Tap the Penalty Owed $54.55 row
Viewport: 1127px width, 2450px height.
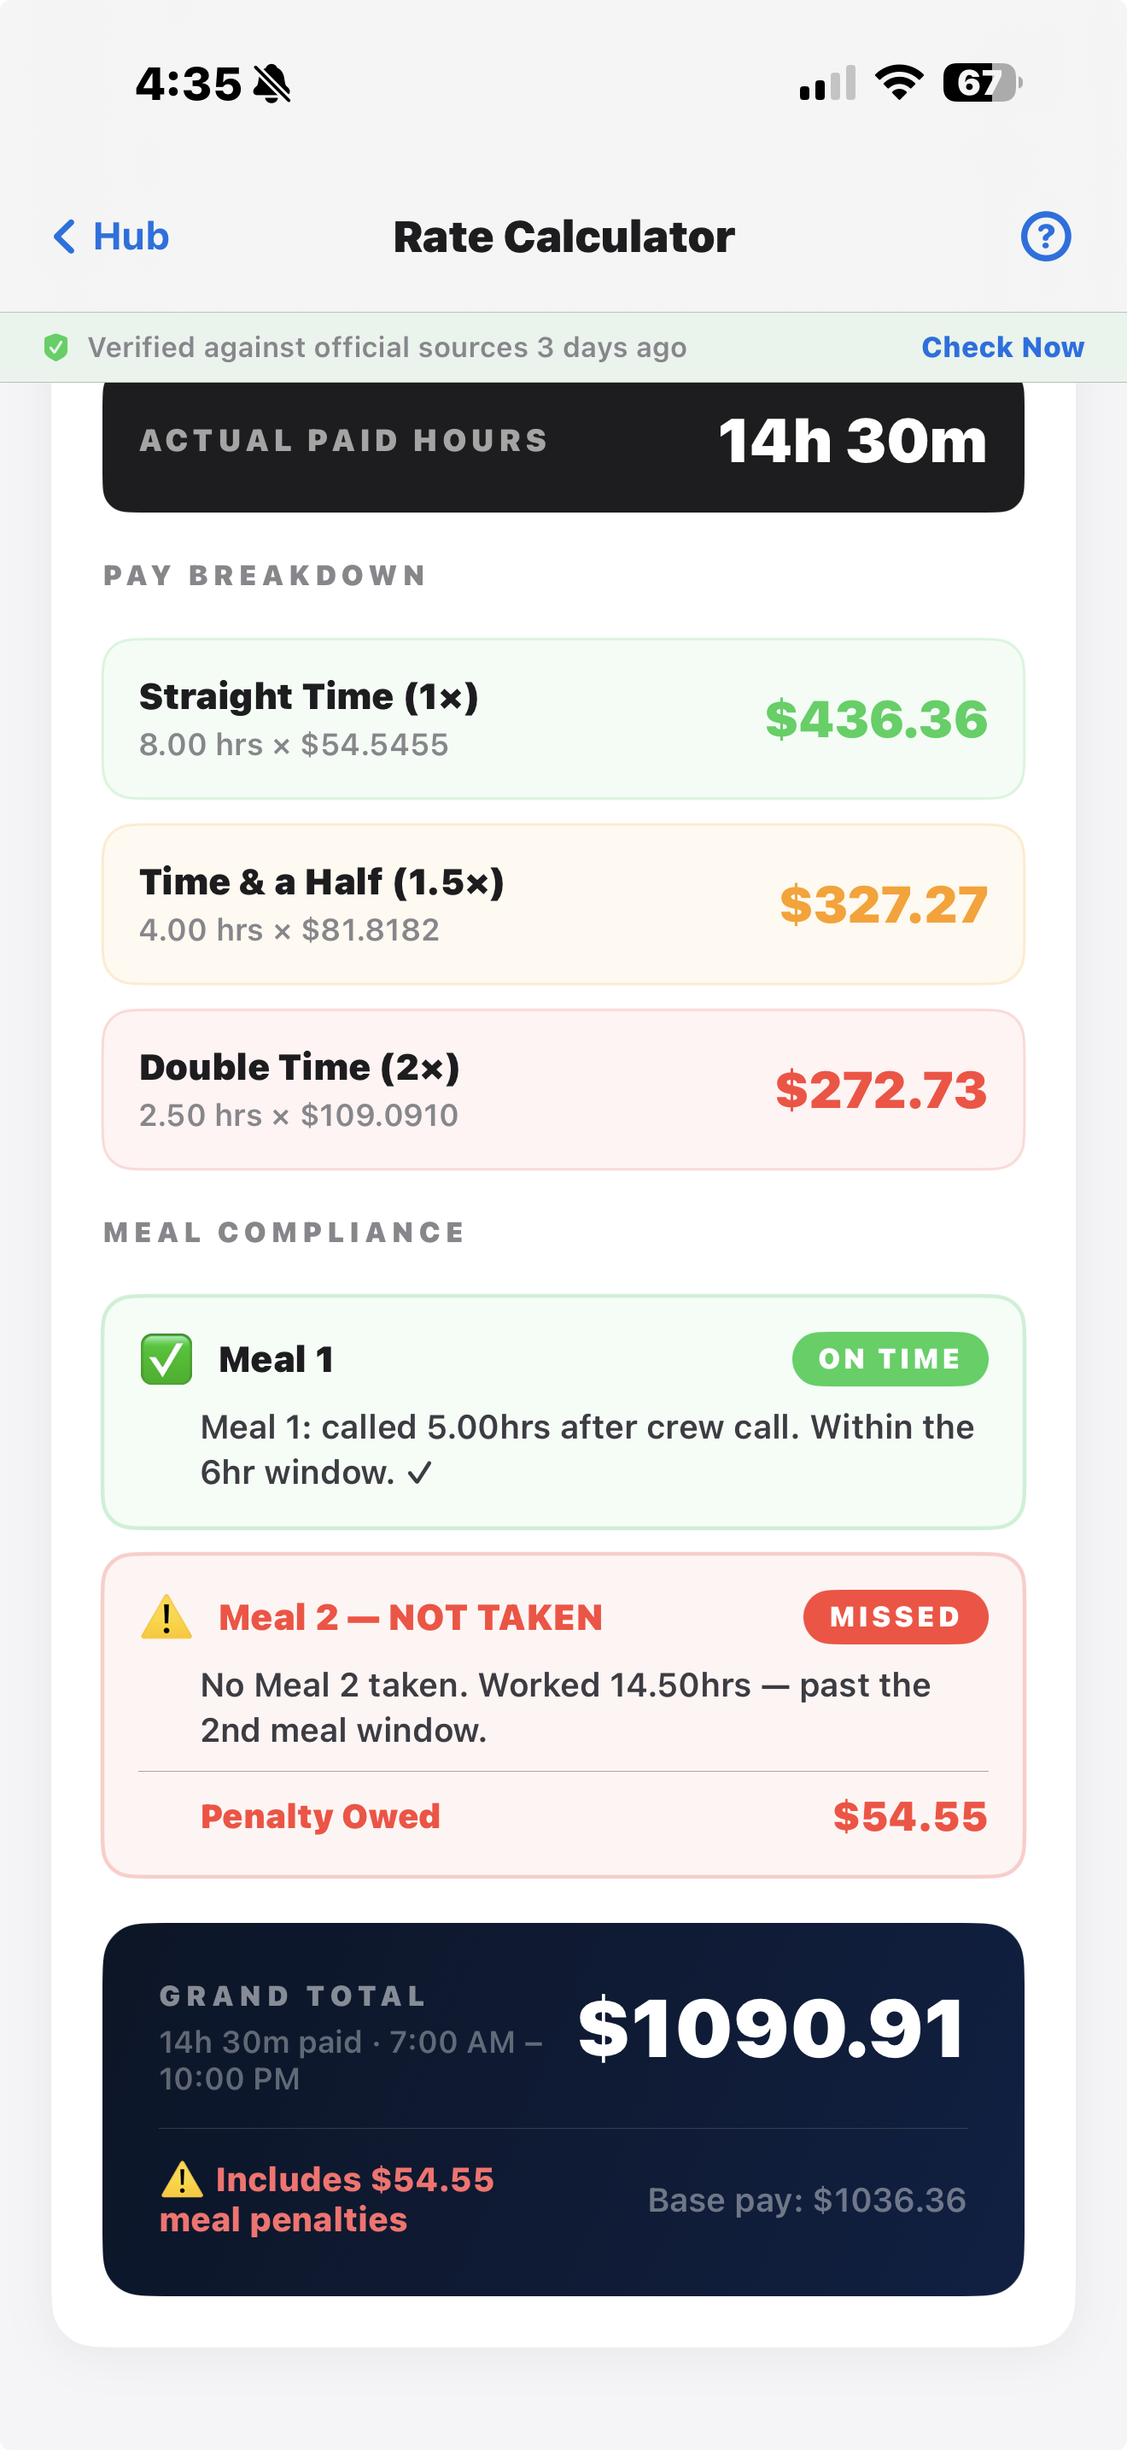click(594, 1817)
